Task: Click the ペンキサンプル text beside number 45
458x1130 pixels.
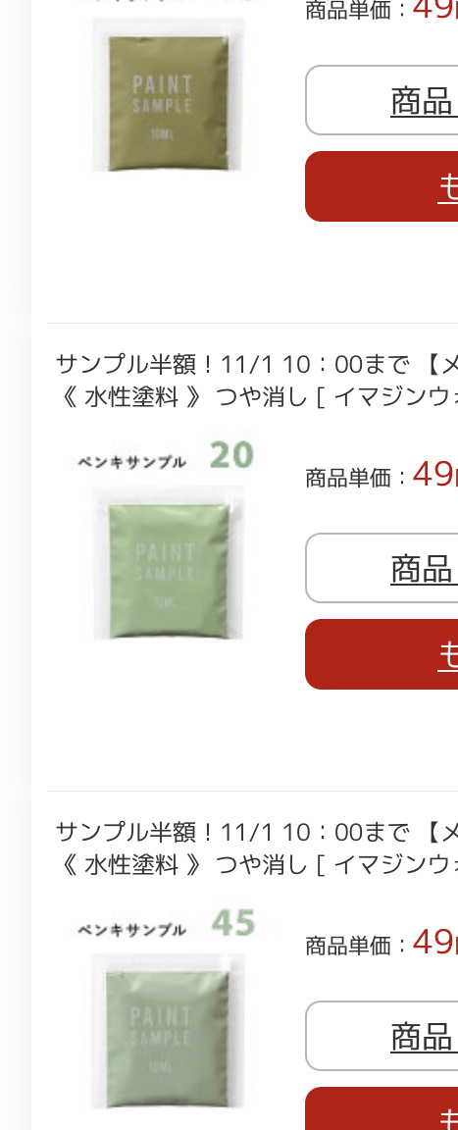Action: (131, 930)
